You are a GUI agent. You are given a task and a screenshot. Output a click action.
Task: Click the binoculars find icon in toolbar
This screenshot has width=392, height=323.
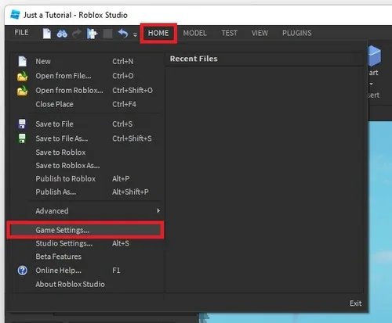click(x=62, y=34)
